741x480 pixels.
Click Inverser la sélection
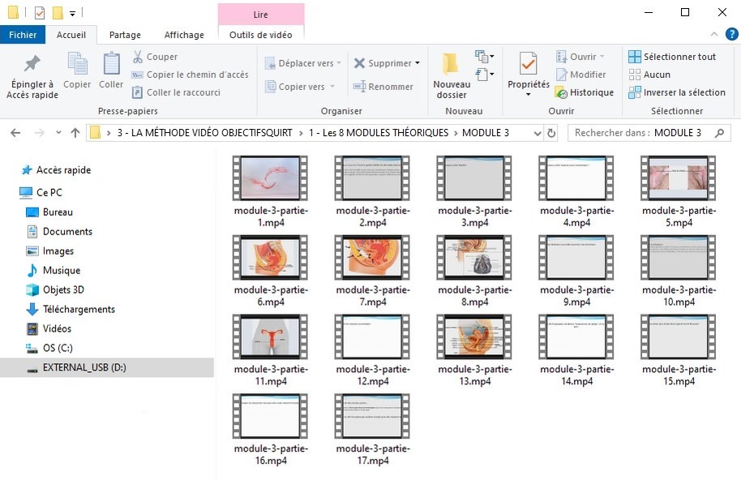676,92
